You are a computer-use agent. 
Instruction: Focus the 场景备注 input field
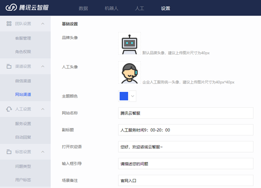[x=186, y=180]
